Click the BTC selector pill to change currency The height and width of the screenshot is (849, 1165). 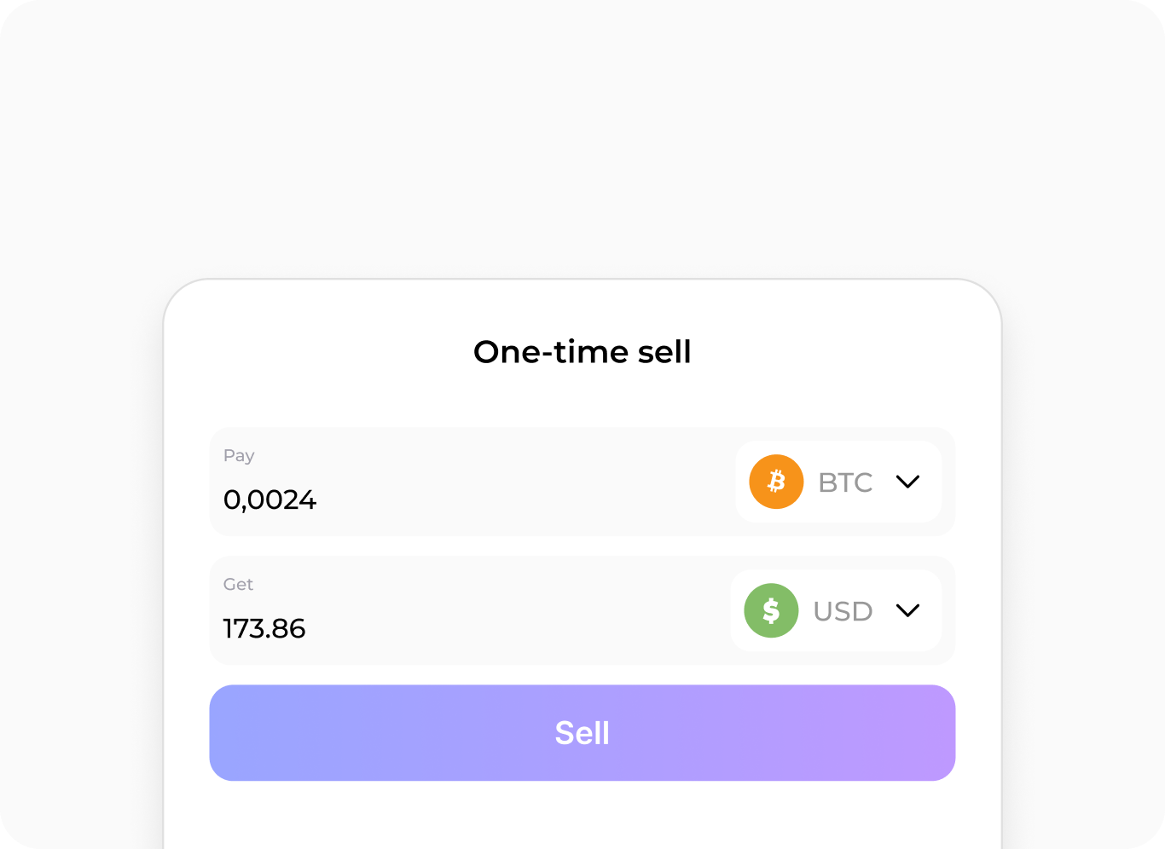point(838,482)
